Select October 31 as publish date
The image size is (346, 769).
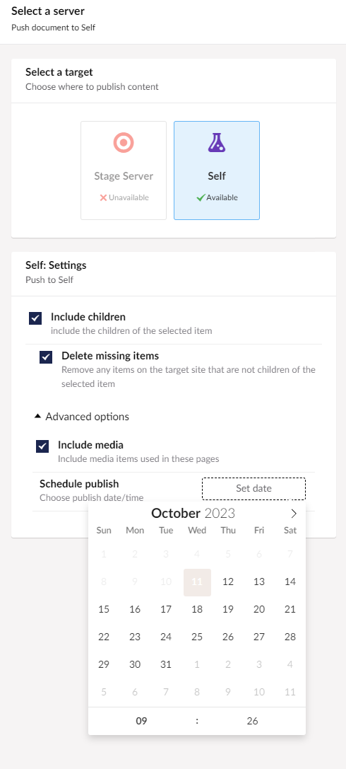(166, 665)
